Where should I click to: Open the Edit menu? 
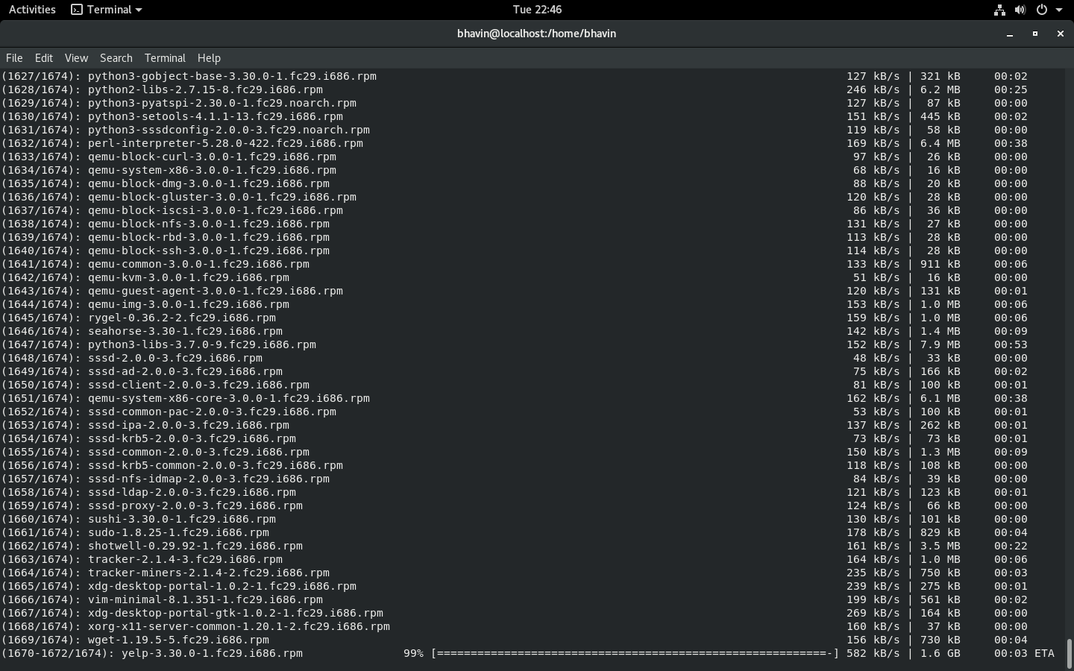coord(43,57)
